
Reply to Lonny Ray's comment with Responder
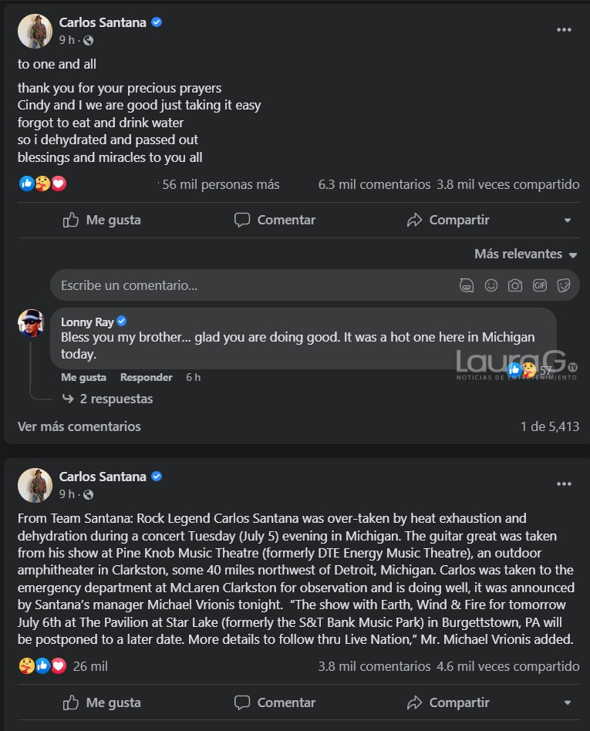click(146, 377)
